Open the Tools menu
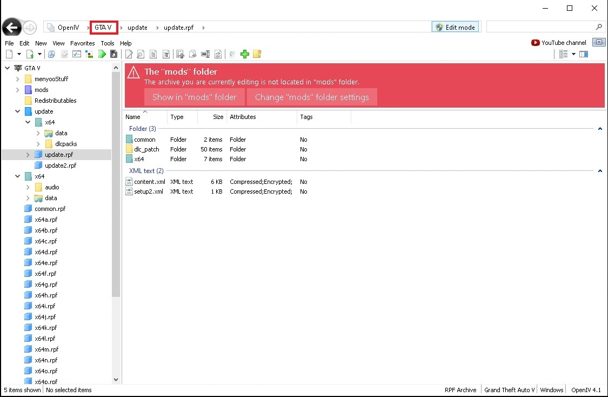 [108, 43]
